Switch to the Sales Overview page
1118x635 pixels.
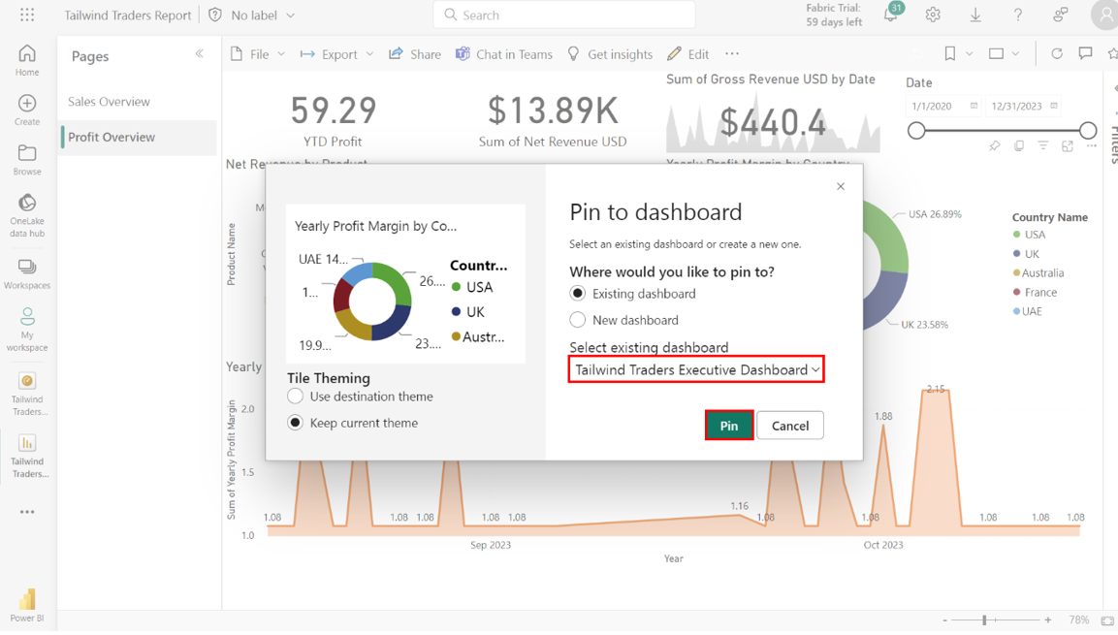click(x=109, y=102)
